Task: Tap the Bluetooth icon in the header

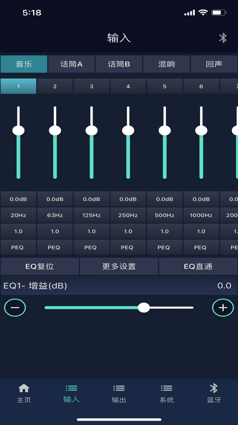Action: coord(222,38)
